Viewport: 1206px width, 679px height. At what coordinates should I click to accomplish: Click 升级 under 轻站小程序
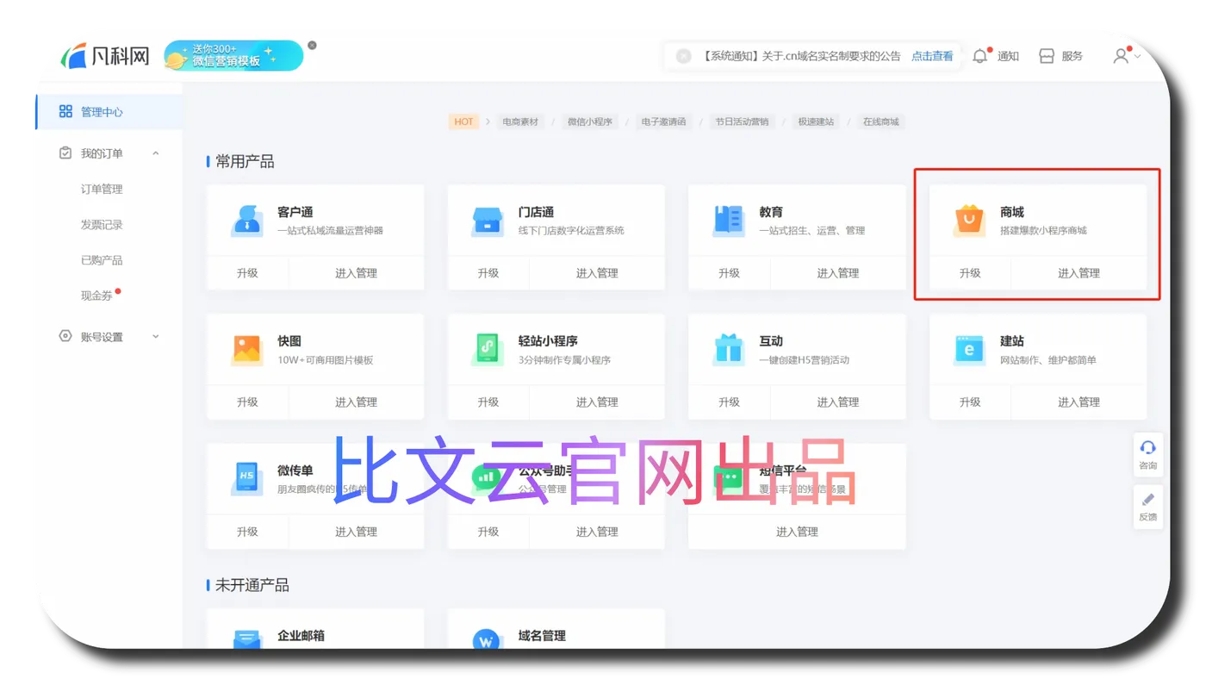(x=488, y=402)
